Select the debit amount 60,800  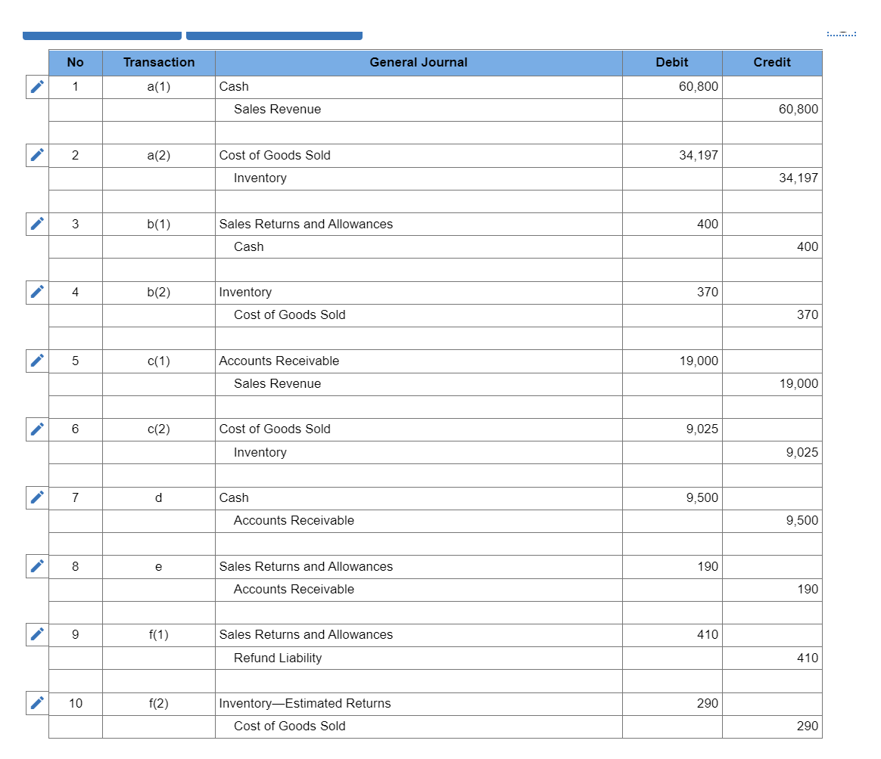[699, 87]
